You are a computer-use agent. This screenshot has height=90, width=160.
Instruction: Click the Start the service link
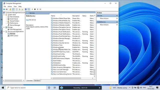27,20
